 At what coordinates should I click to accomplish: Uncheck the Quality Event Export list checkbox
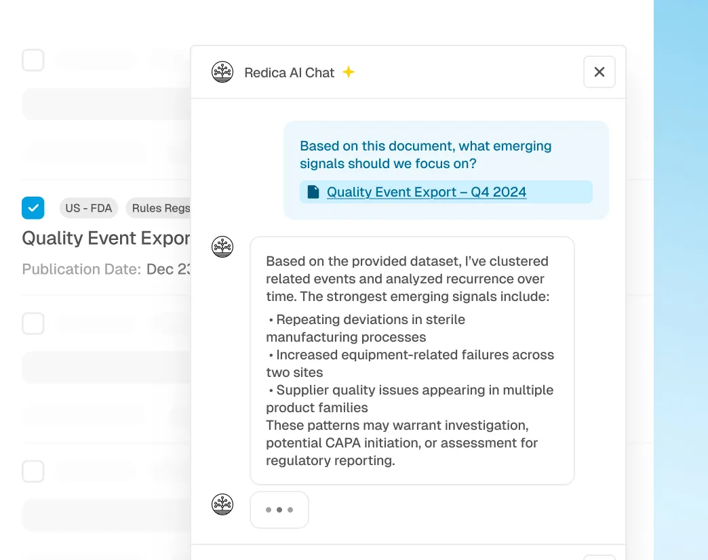click(33, 208)
